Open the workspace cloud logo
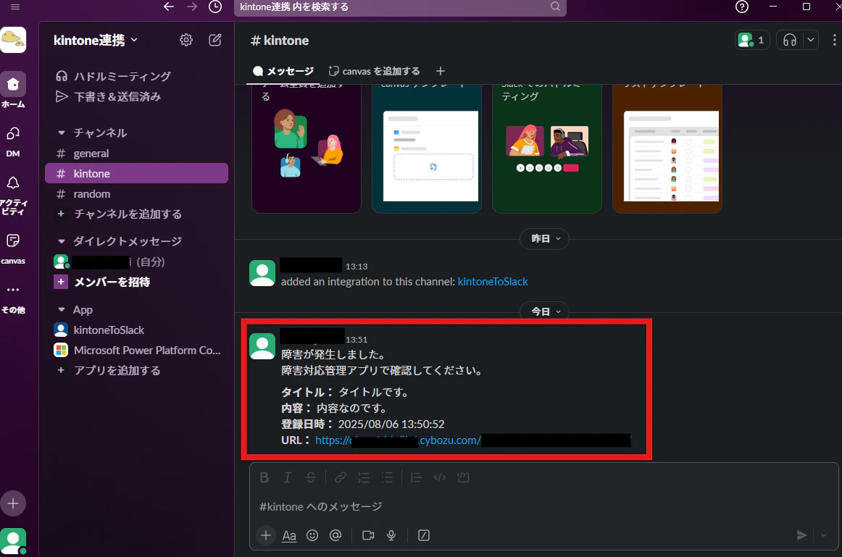 pos(13,40)
